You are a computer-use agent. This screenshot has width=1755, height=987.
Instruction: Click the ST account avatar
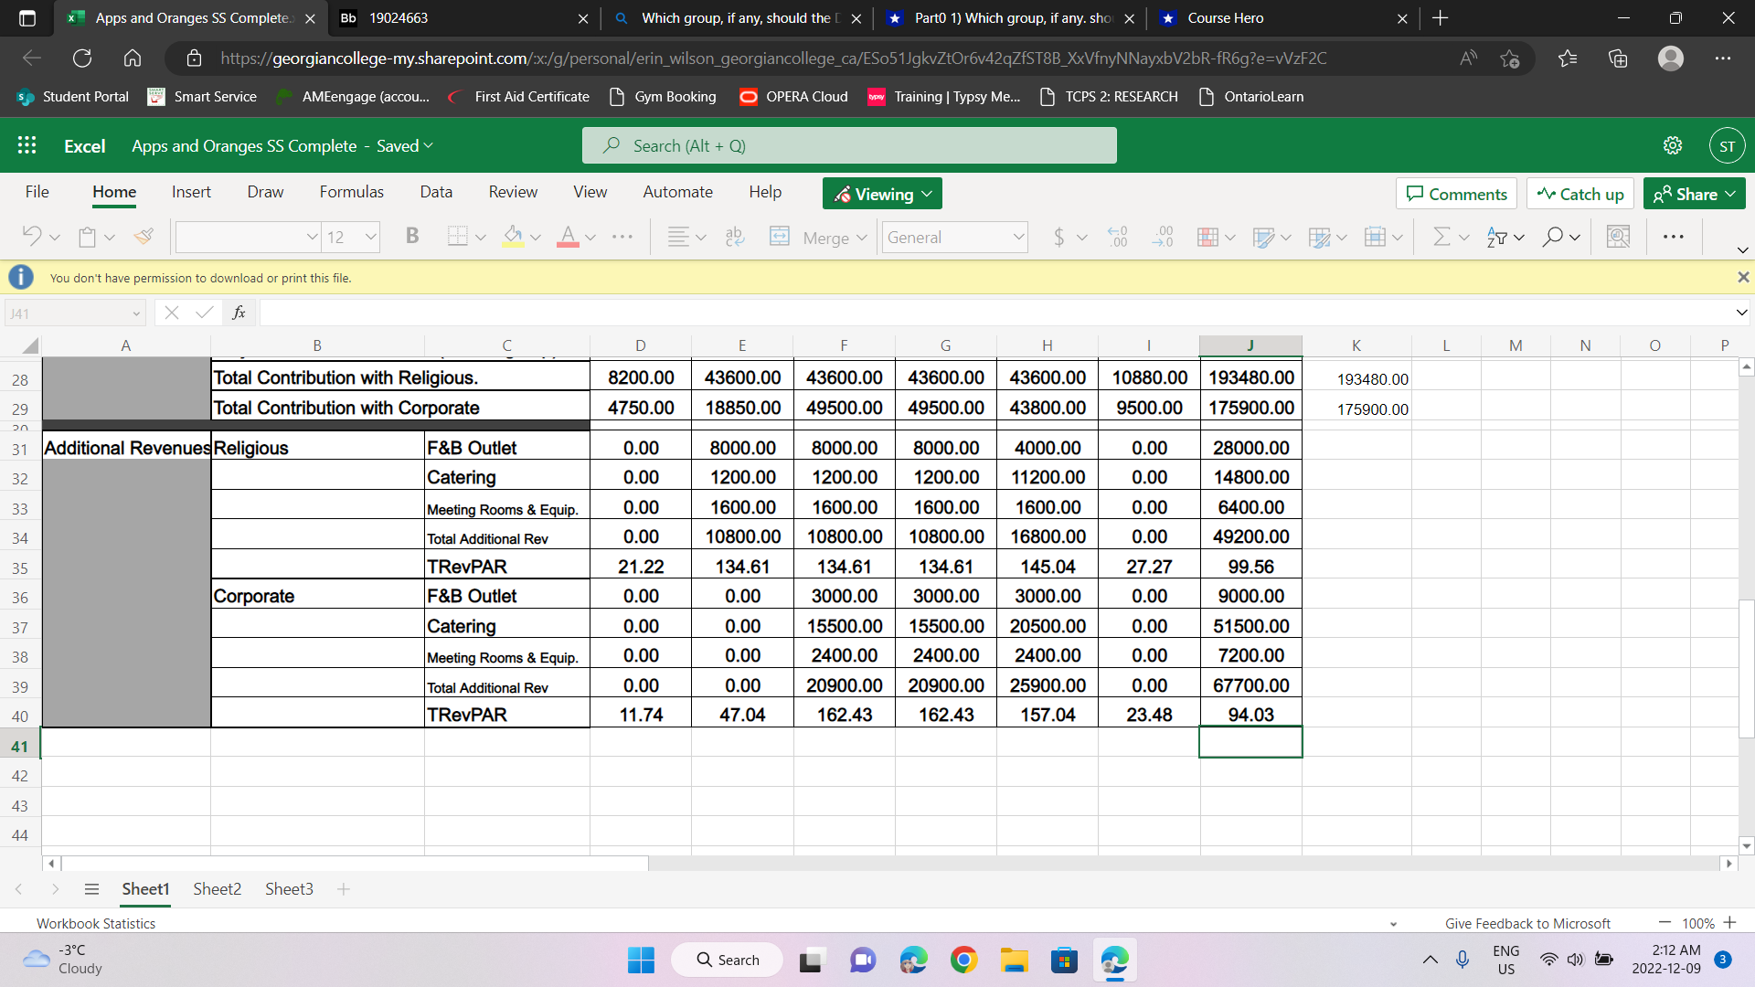(1727, 145)
